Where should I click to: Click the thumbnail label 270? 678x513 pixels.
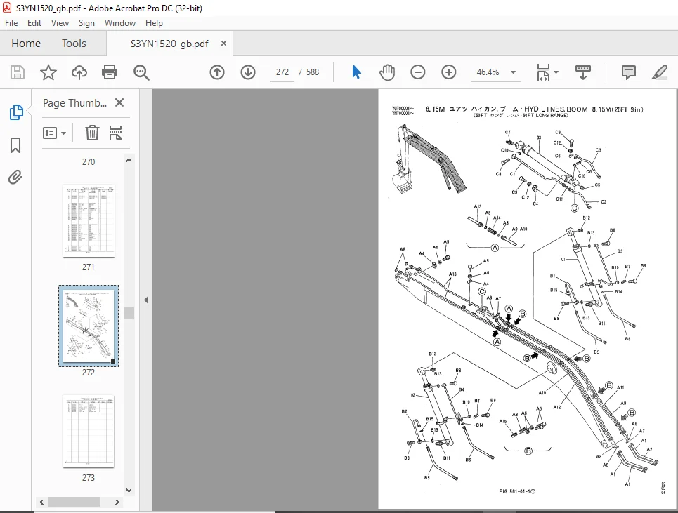coord(89,162)
